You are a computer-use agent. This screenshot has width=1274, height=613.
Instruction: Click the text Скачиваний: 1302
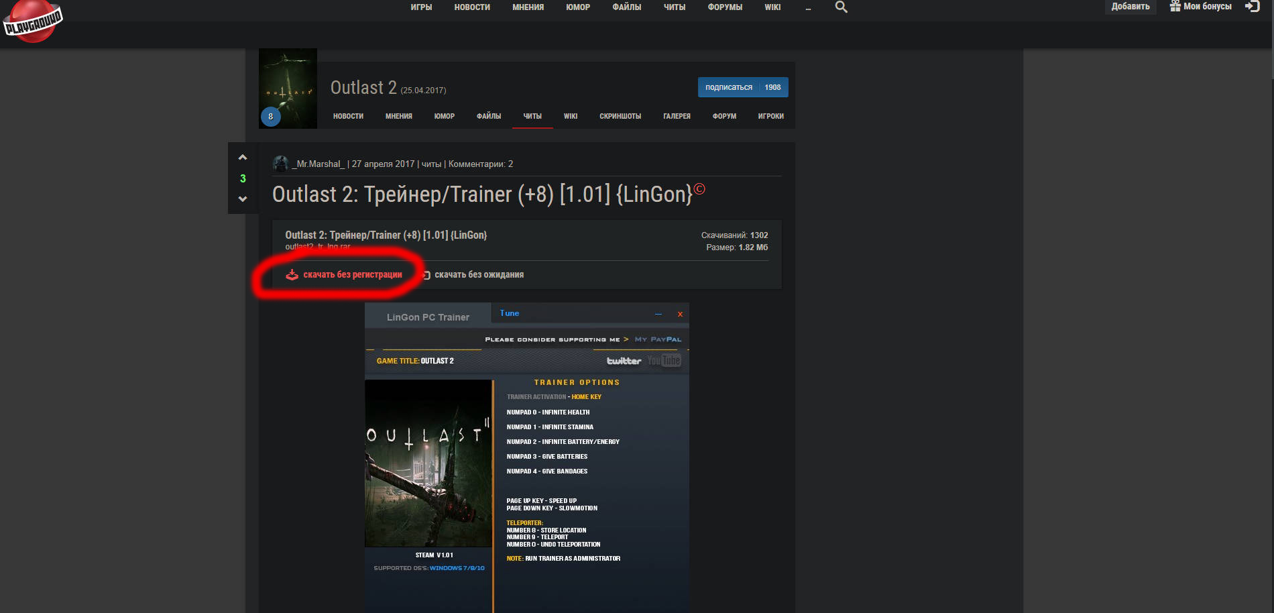click(734, 235)
